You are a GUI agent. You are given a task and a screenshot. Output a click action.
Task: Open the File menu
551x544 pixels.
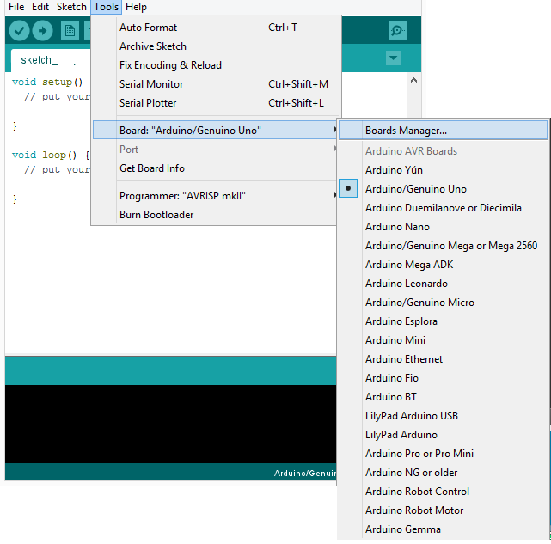click(16, 7)
